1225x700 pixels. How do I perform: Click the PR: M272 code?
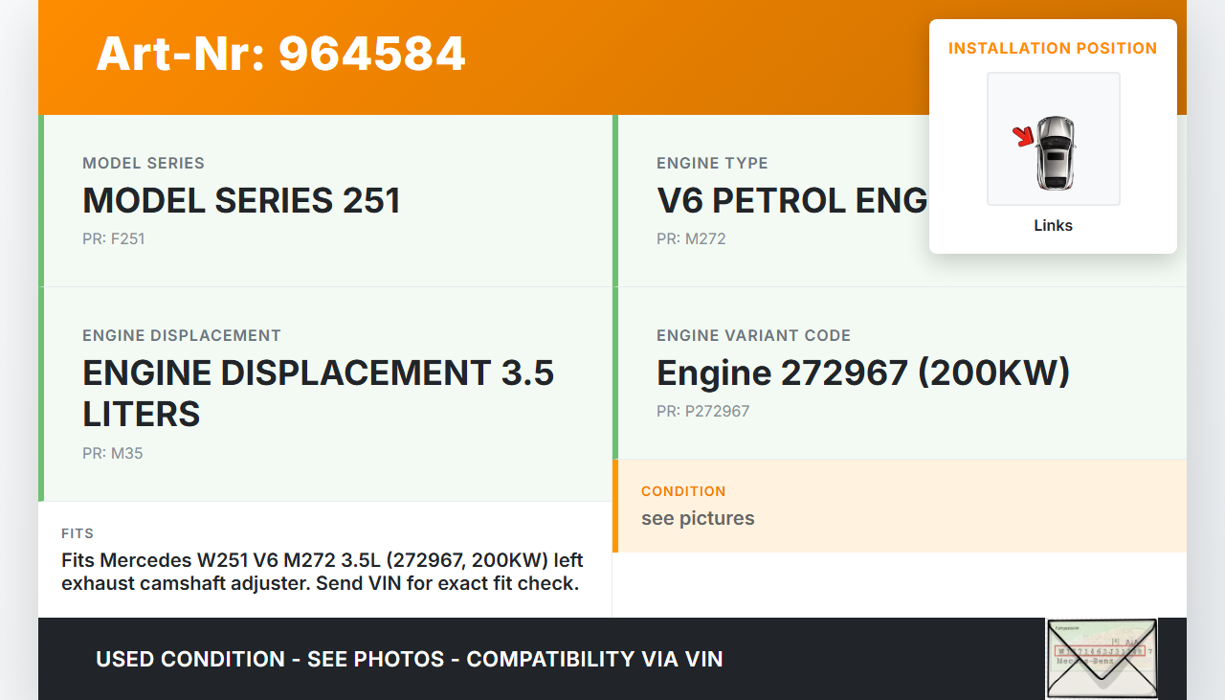point(691,238)
